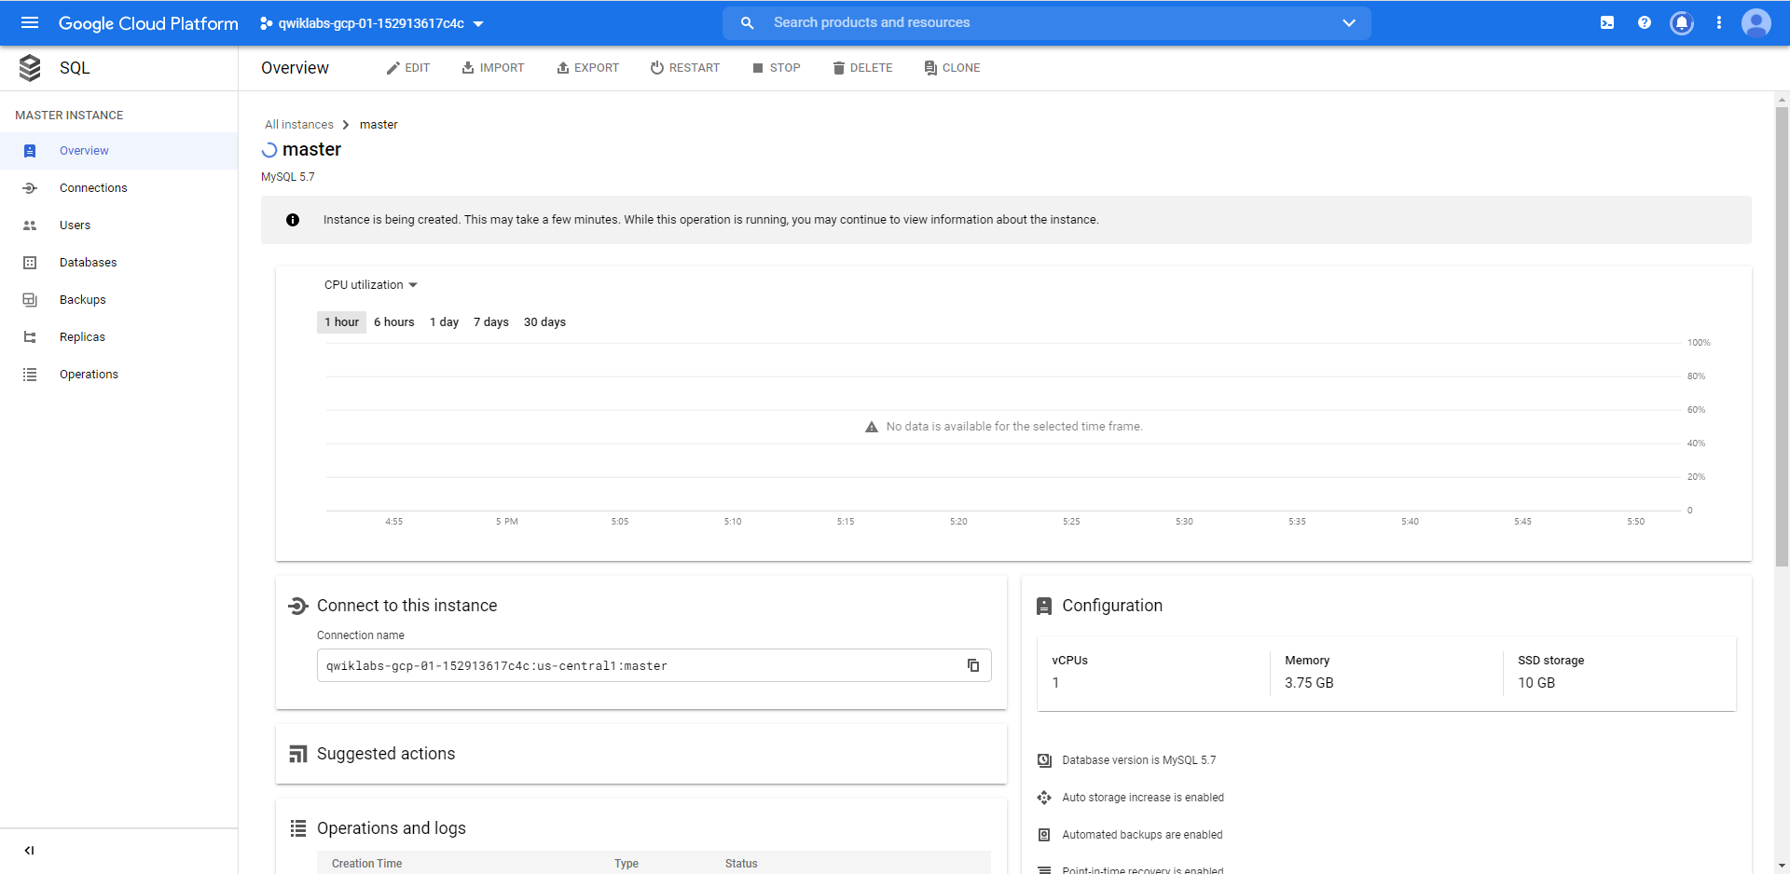
Task: Click the STOP button
Action: [x=777, y=68]
